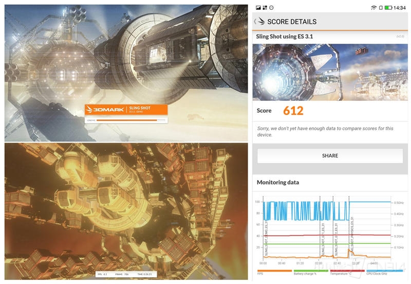Tap the 04:00 time axis label
The width and height of the screenshot is (411, 284).
click(x=374, y=263)
